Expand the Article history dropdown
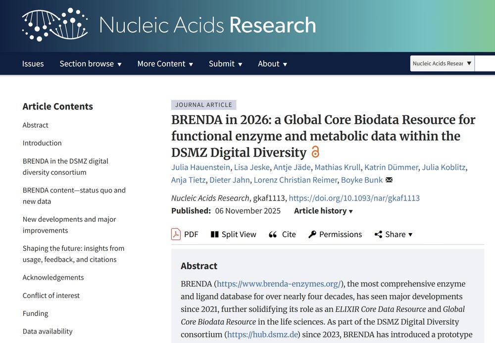 pos(323,211)
